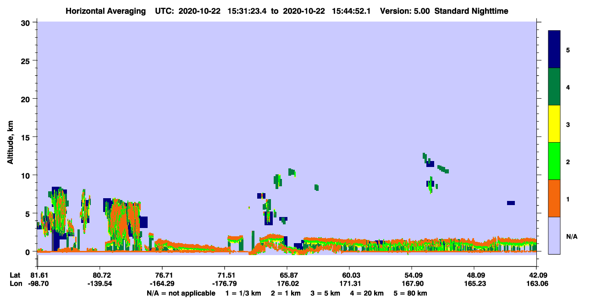
Task: Click the colorbar label '1'
Action: pyautogui.click(x=568, y=199)
